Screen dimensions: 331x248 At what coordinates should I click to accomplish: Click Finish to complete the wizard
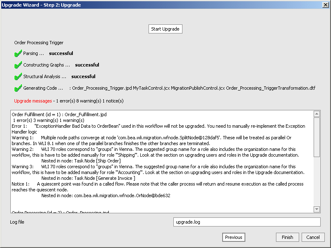[x=287, y=237]
